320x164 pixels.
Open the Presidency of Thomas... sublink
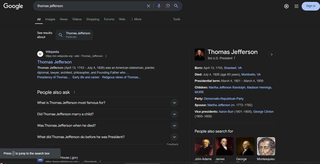pos(54,77)
